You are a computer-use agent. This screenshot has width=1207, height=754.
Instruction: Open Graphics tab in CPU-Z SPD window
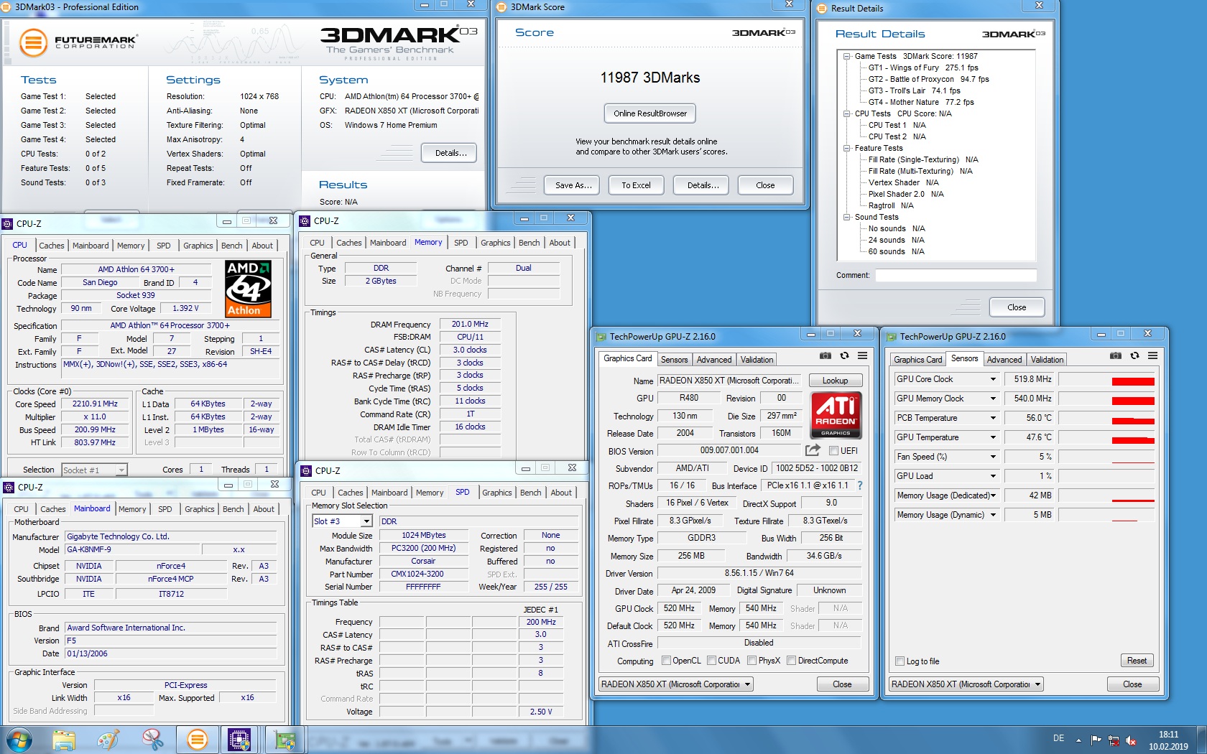click(x=497, y=493)
